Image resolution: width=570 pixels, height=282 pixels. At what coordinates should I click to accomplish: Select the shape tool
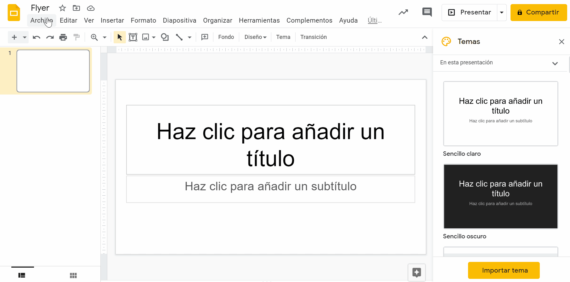(165, 37)
